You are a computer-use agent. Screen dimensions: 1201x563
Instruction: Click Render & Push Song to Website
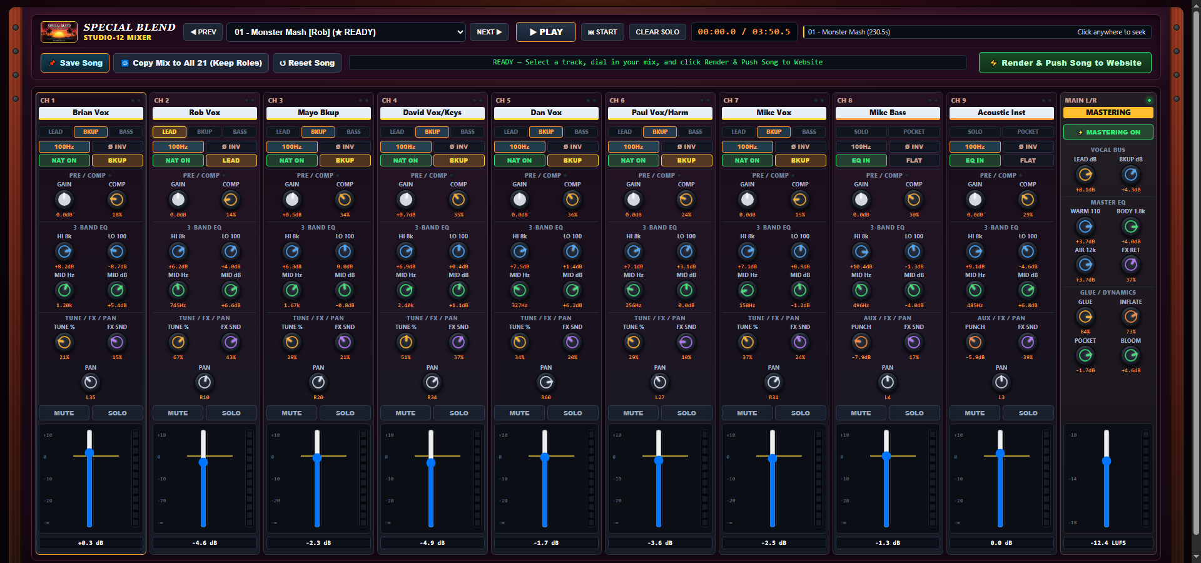pos(1065,63)
